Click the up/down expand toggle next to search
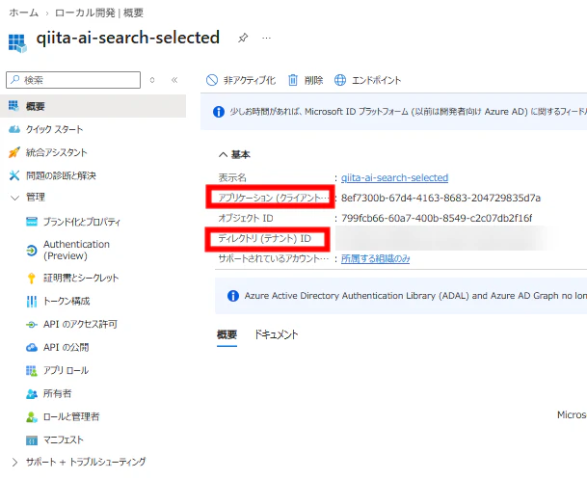The image size is (587, 479). [x=152, y=80]
